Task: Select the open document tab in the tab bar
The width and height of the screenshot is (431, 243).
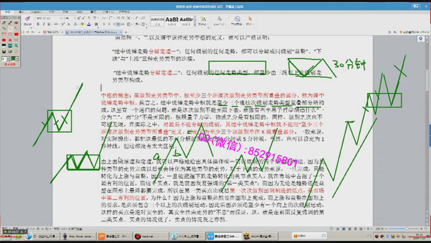Action: tap(92, 32)
